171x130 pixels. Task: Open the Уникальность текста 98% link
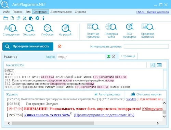[47, 115]
